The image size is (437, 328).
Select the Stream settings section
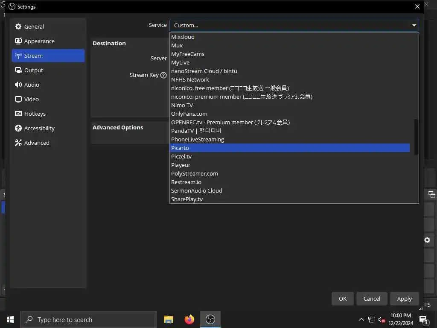click(x=48, y=56)
